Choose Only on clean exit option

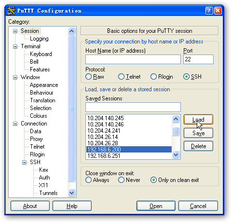coord(153,180)
